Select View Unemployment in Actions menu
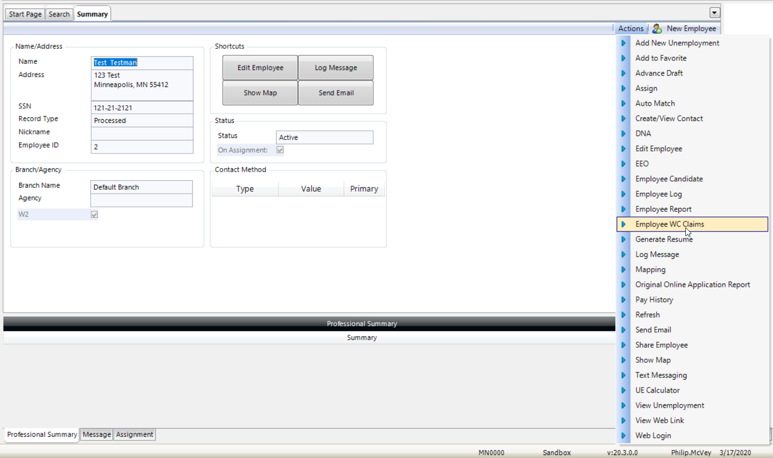This screenshot has width=773, height=458. pos(692,406)
